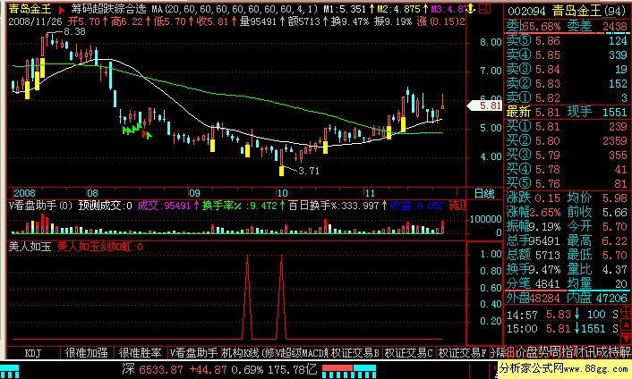Image resolution: width=632 pixels, height=379 pixels.
Task: Switch to the 财 side-panel tab
Action: coord(579,352)
